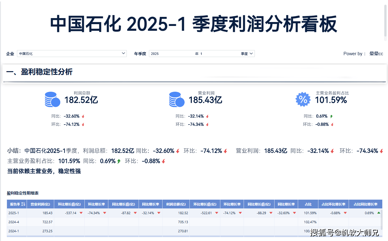Click the 一、盈利稳定性分析 section header

coord(39,72)
